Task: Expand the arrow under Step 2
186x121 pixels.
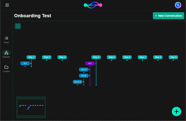Action: pyautogui.click(x=46, y=60)
